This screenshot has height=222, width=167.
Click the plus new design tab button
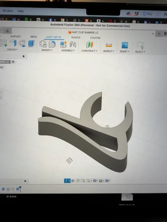tap(159, 34)
